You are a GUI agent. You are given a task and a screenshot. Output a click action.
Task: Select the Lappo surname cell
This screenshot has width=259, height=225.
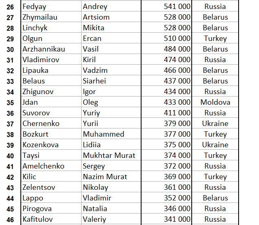click(x=33, y=198)
